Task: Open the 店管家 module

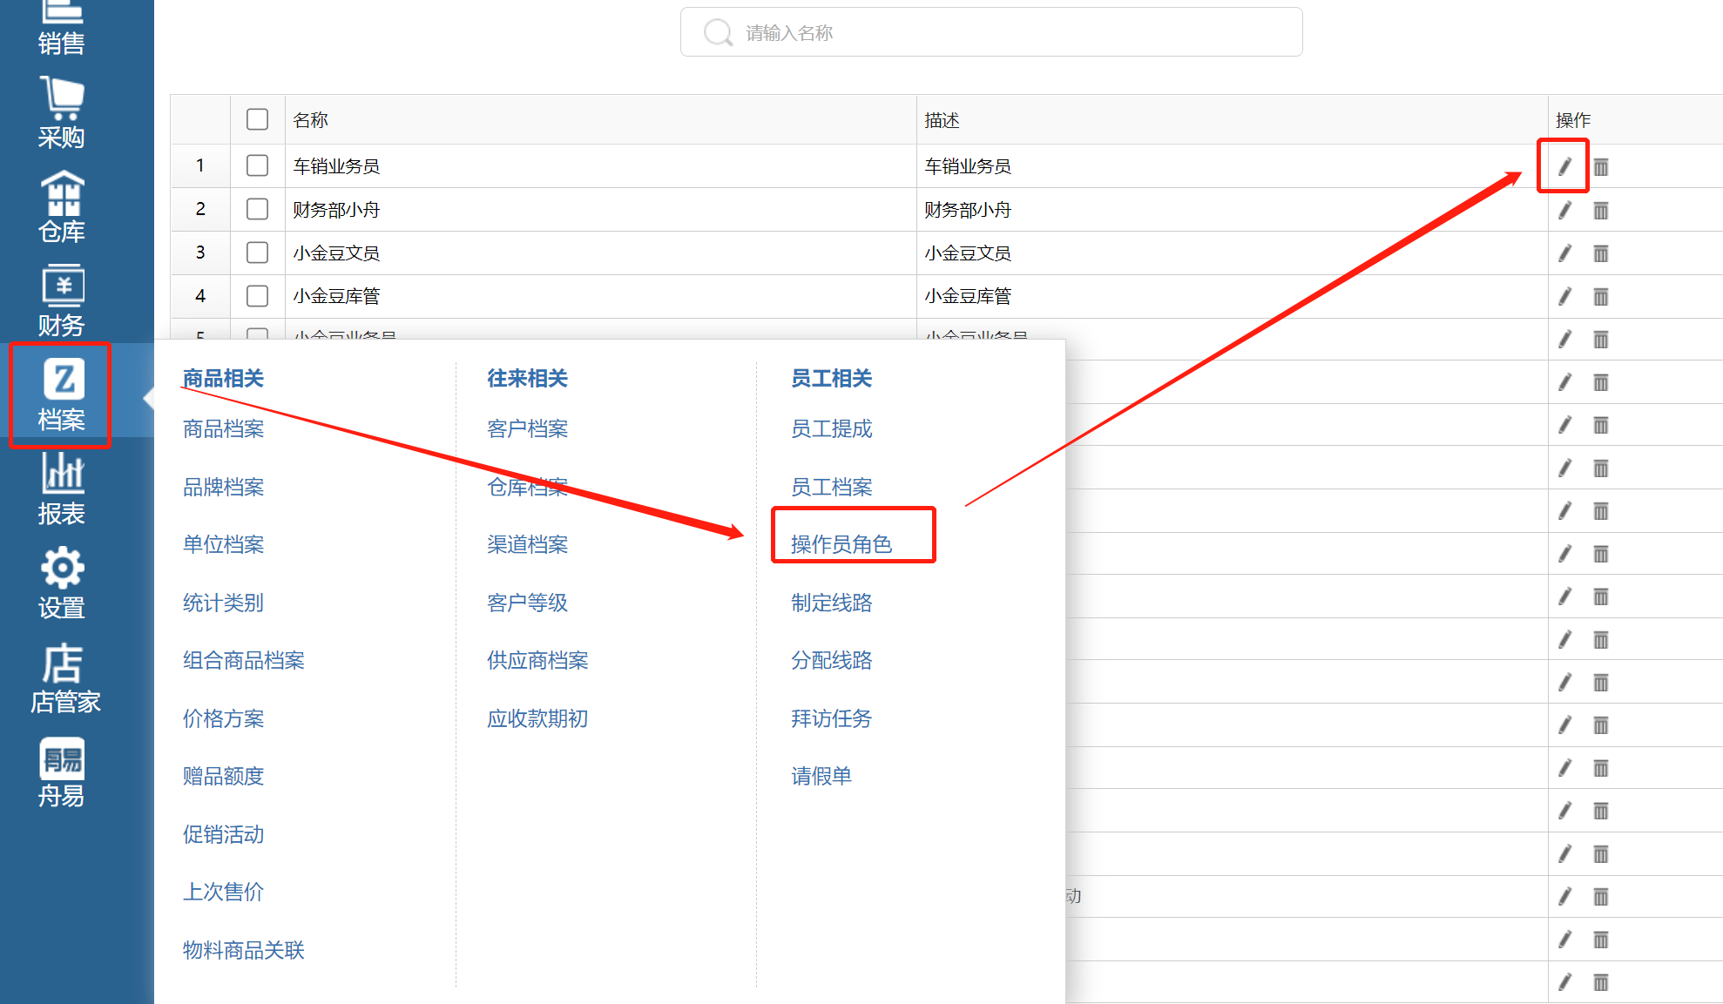Action: [64, 679]
